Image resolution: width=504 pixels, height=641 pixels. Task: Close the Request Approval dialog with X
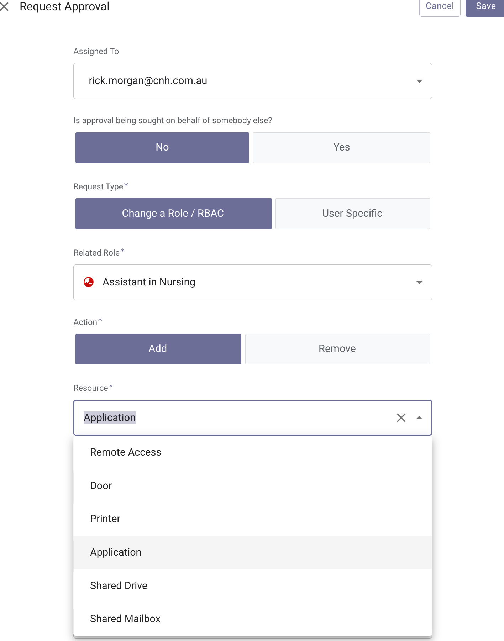pos(5,6)
